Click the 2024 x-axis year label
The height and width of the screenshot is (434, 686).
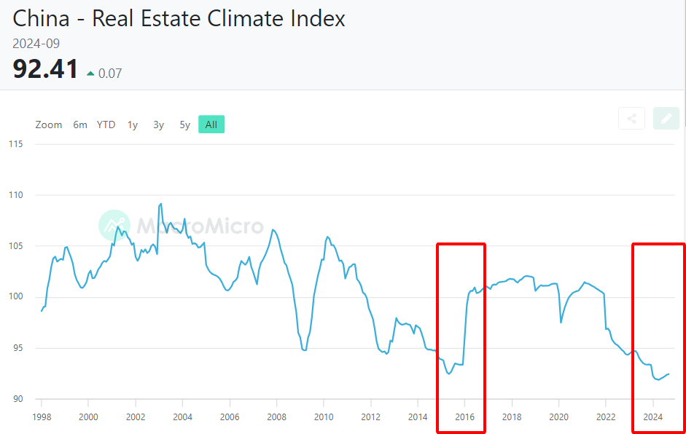(652, 417)
